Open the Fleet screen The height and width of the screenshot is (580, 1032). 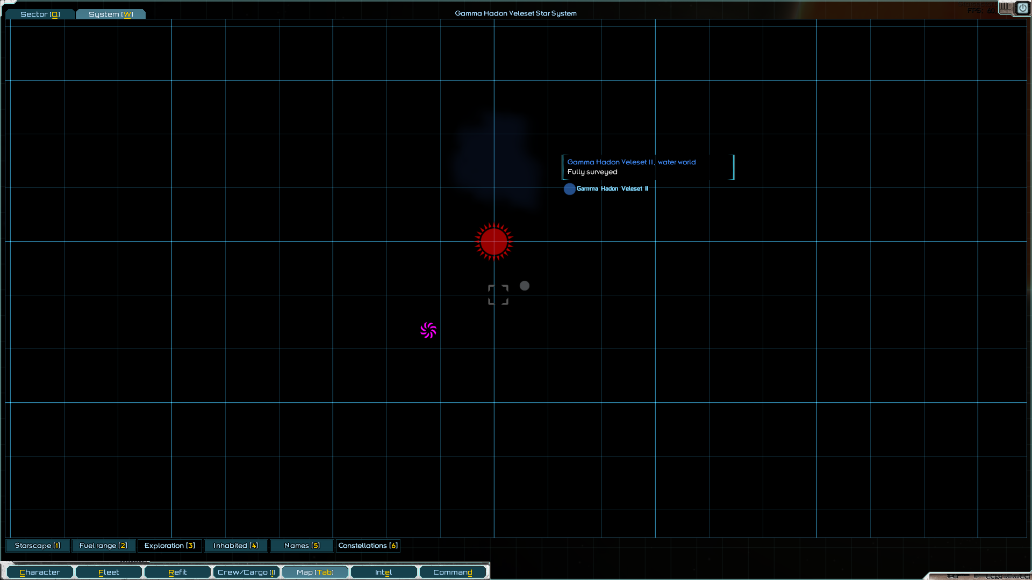(x=109, y=572)
